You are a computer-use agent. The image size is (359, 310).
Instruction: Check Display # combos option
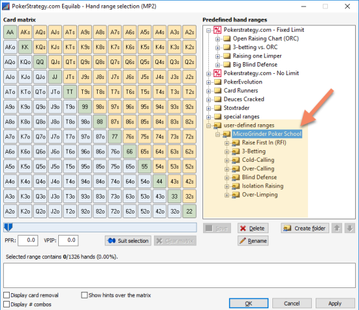(x=6, y=304)
